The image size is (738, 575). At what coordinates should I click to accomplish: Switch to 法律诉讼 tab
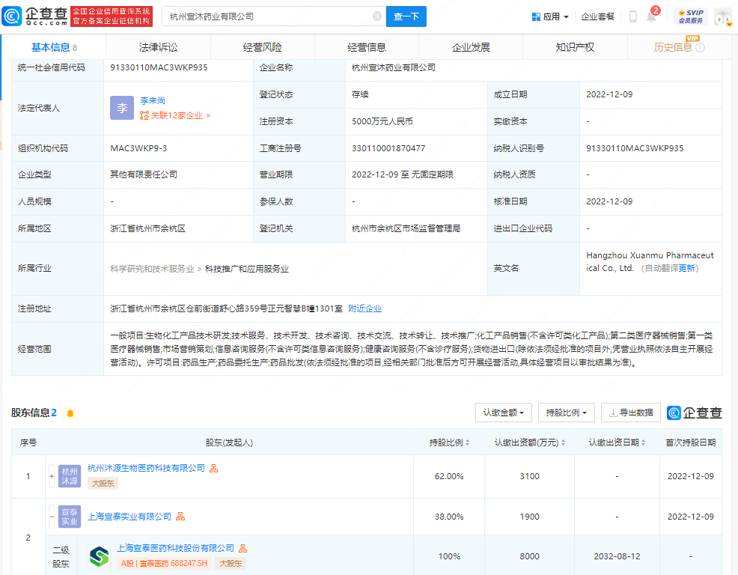pyautogui.click(x=158, y=47)
